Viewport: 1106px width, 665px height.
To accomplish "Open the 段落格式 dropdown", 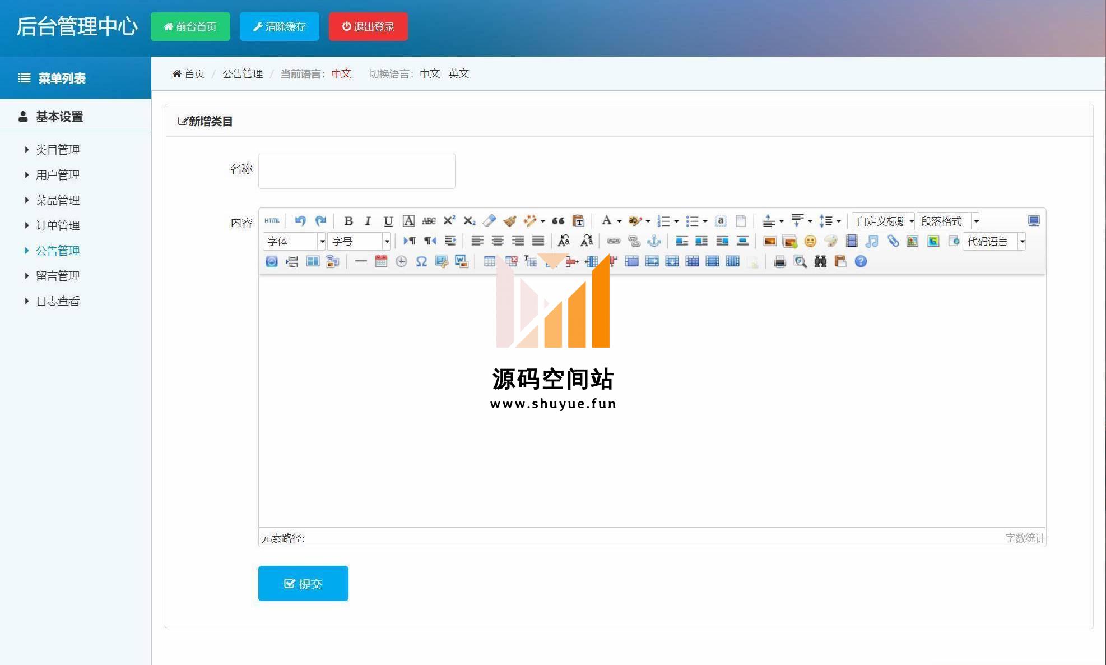I will [x=948, y=221].
